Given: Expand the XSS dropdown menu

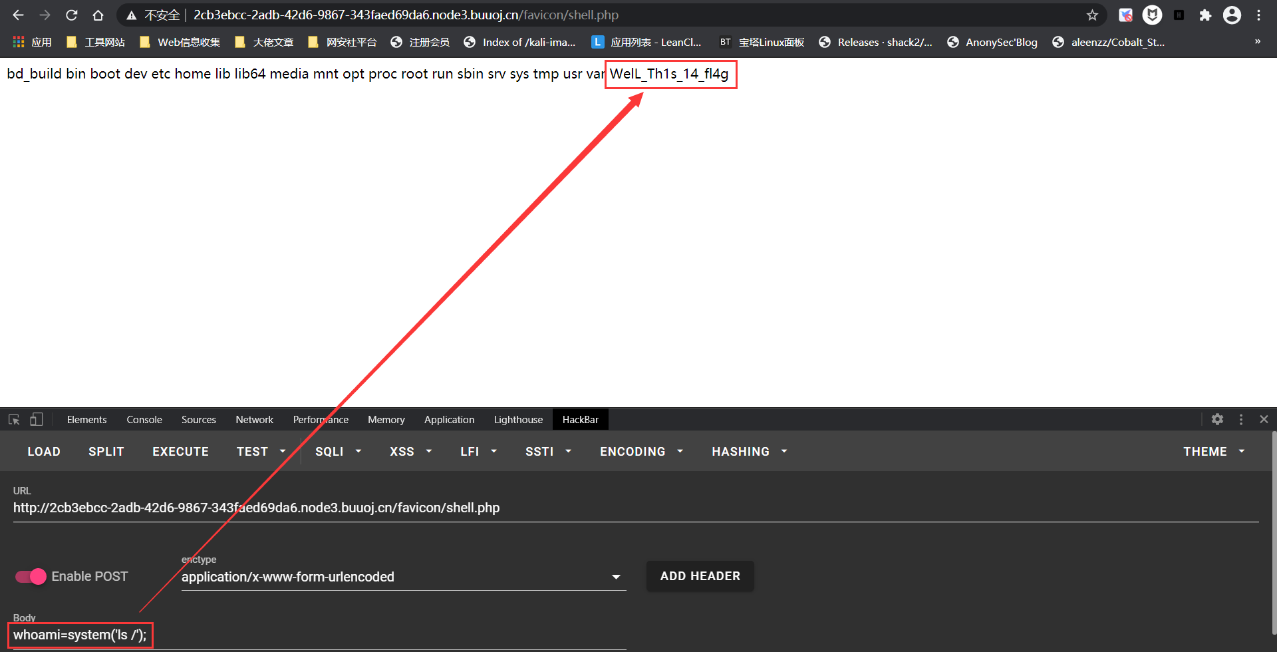Looking at the screenshot, I should [x=410, y=451].
